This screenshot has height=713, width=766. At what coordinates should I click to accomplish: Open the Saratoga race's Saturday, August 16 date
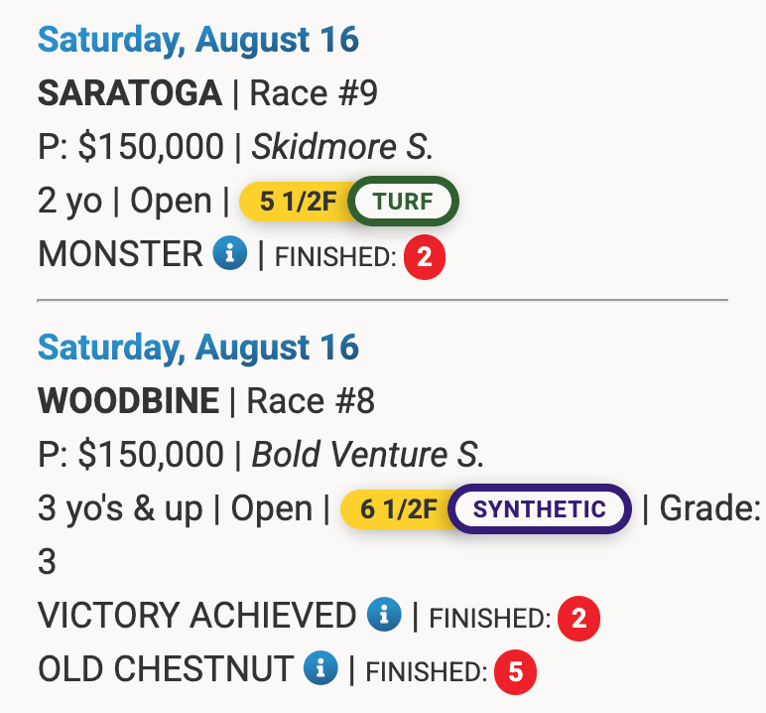click(x=198, y=40)
